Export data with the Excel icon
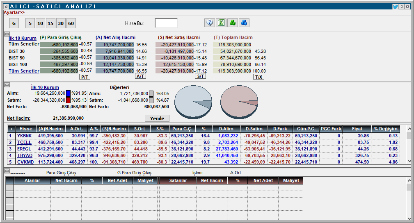The width and height of the screenshot is (414, 223). [221, 23]
